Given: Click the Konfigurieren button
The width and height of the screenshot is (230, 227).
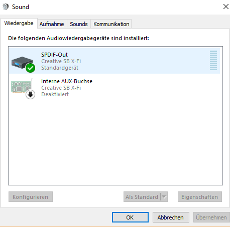Looking at the screenshot, I should [x=31, y=197].
